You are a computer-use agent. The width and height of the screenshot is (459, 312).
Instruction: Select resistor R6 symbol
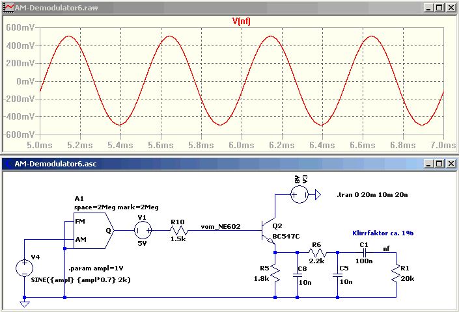[317, 252]
